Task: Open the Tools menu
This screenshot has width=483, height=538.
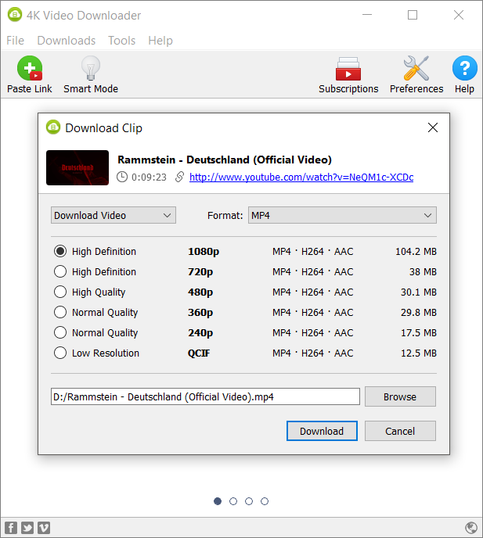Action: [121, 41]
